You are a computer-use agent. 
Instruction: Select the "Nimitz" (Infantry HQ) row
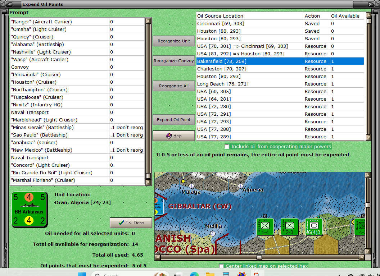[78, 105]
